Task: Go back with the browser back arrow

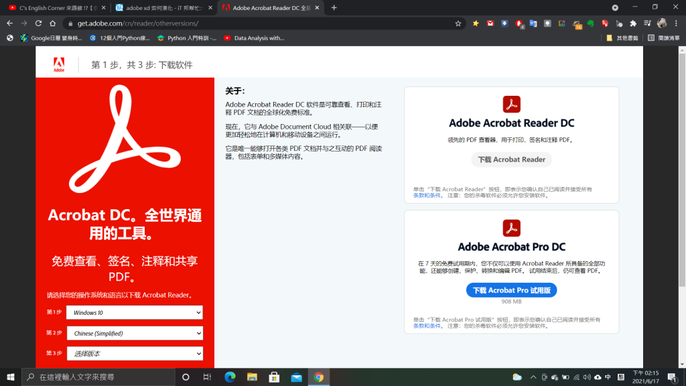Action: [x=9, y=23]
